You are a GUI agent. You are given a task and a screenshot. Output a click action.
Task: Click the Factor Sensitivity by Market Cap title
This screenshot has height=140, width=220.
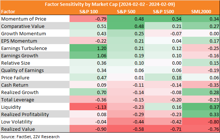tap(110, 4)
